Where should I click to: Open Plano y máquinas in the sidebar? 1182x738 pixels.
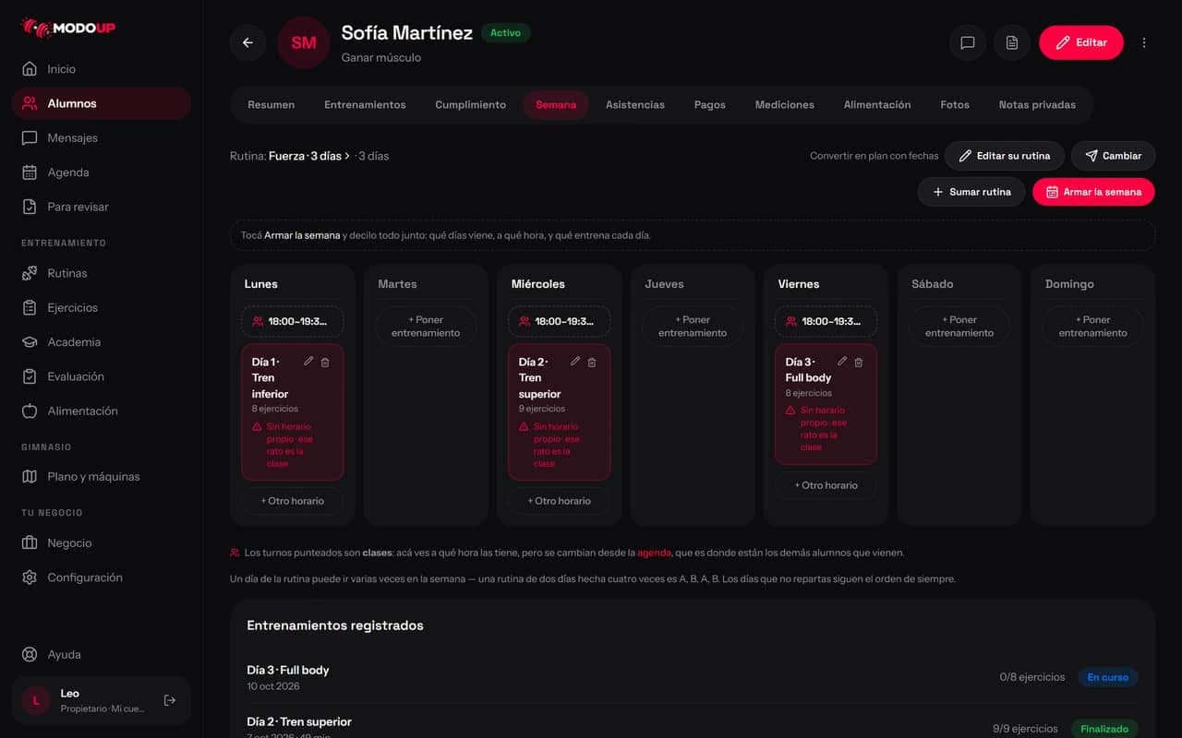[x=102, y=477]
